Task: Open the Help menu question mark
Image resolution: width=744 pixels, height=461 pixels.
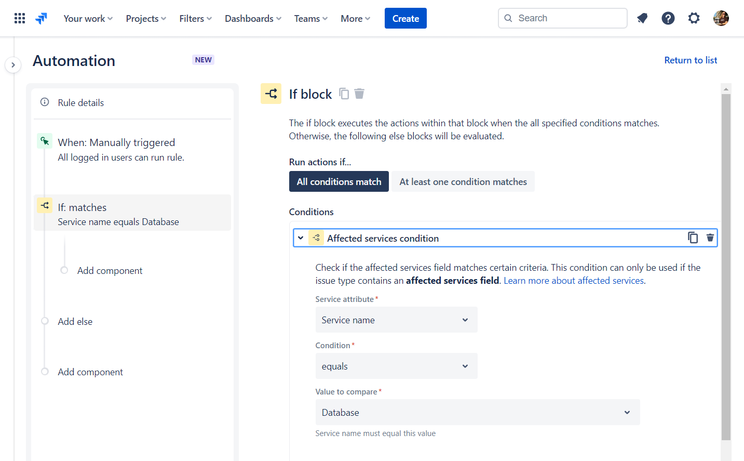Action: point(668,18)
